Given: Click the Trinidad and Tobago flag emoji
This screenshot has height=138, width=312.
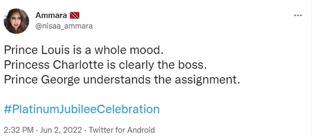Looking at the screenshot, I should (75, 15).
